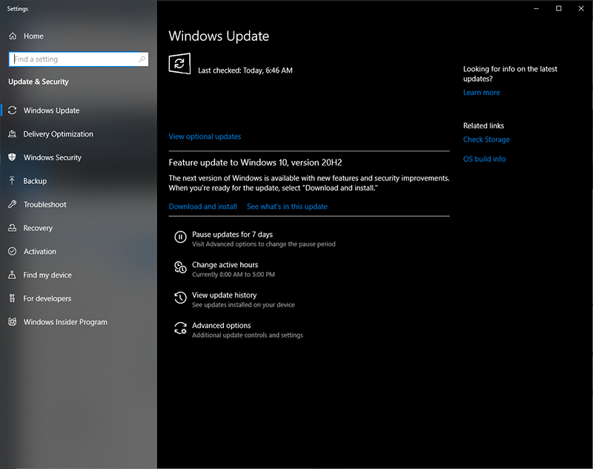Click the large Windows Update refresh icon
Viewport: 593px width, 469px height.
pos(179,64)
